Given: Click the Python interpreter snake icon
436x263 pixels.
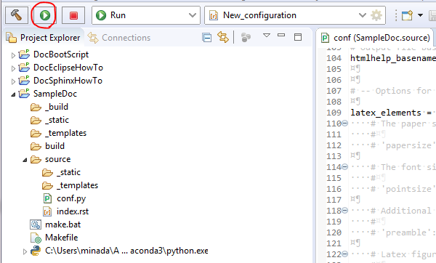Looking at the screenshot, I should (36, 251).
